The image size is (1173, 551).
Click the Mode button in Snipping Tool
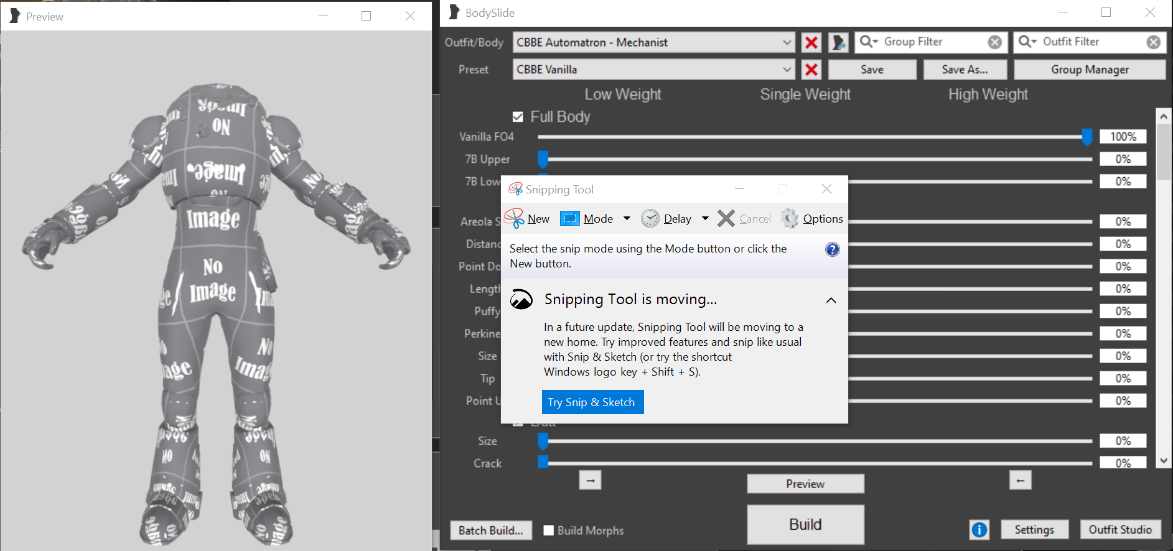[587, 219]
